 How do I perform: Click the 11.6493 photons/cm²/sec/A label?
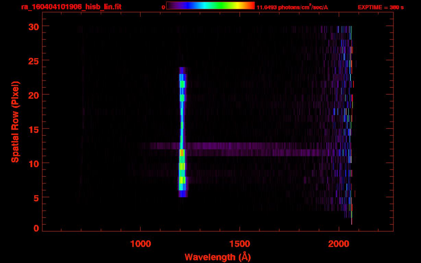click(292, 7)
